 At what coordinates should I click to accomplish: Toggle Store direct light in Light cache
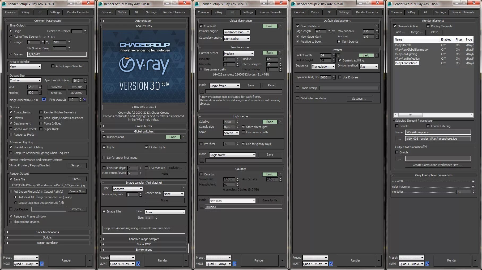(x=243, y=127)
